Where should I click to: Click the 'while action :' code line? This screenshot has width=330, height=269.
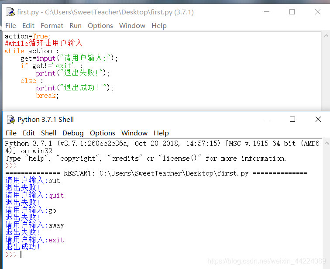pyautogui.click(x=32, y=51)
